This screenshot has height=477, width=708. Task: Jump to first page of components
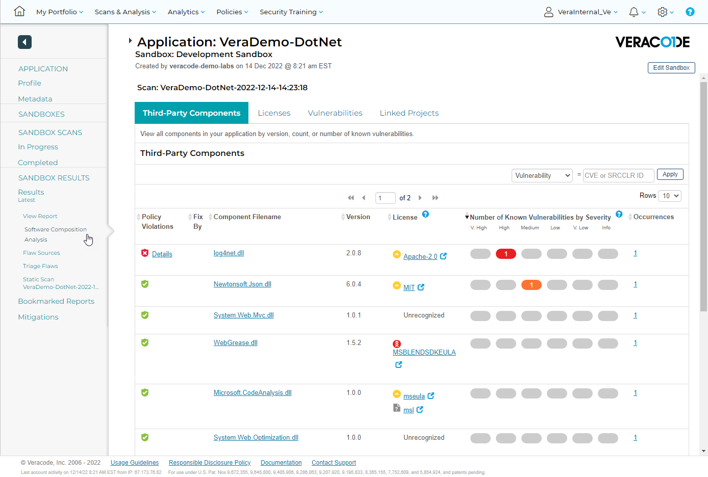[x=351, y=198]
